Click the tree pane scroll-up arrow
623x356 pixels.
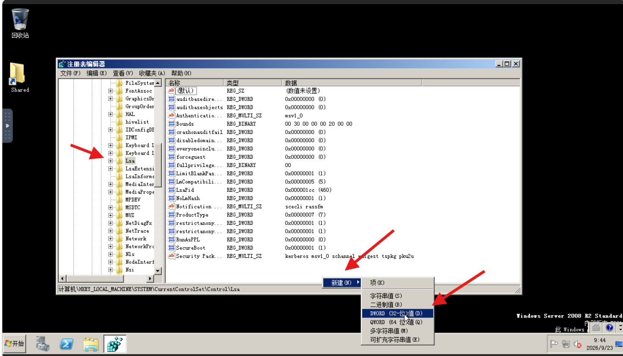click(x=158, y=83)
